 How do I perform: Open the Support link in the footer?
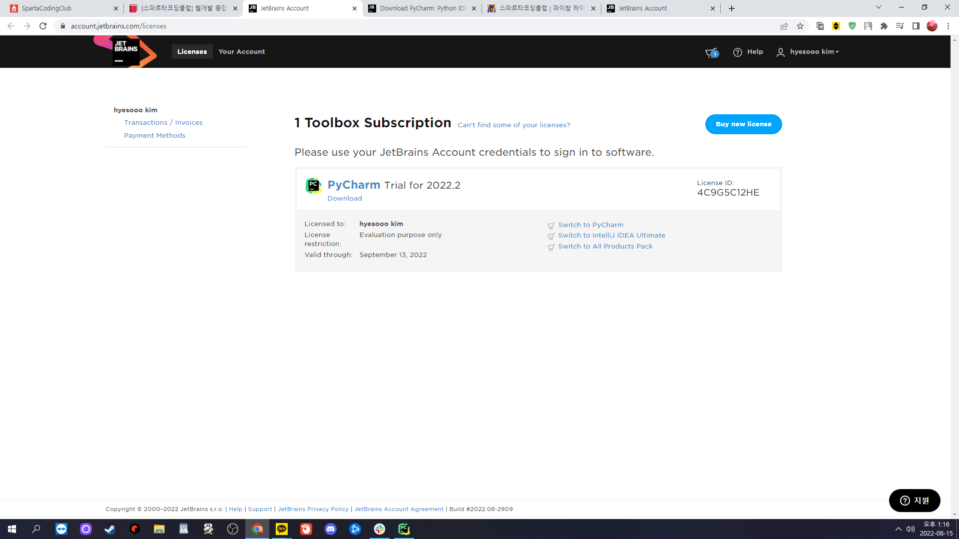pyautogui.click(x=260, y=510)
